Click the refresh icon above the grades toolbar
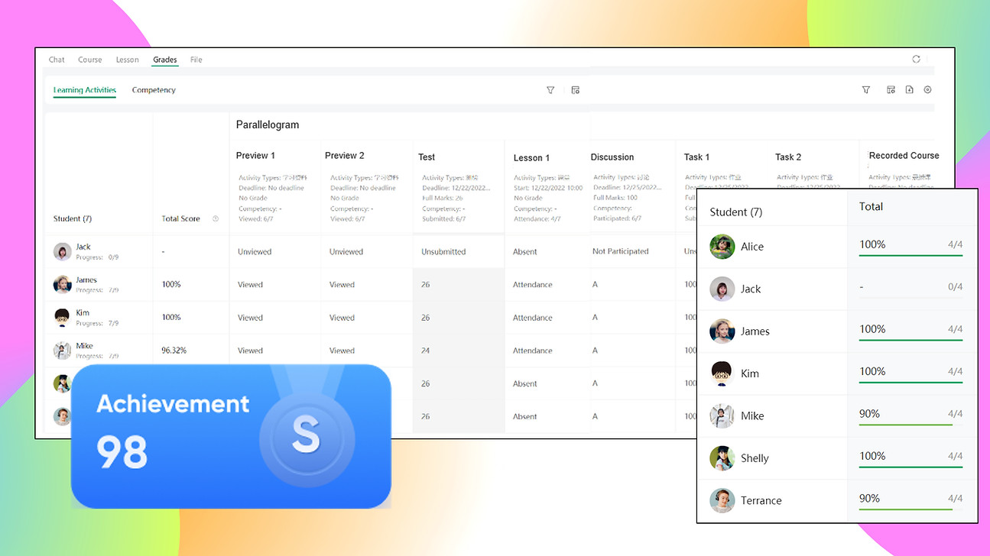This screenshot has height=556, width=990. 916,60
